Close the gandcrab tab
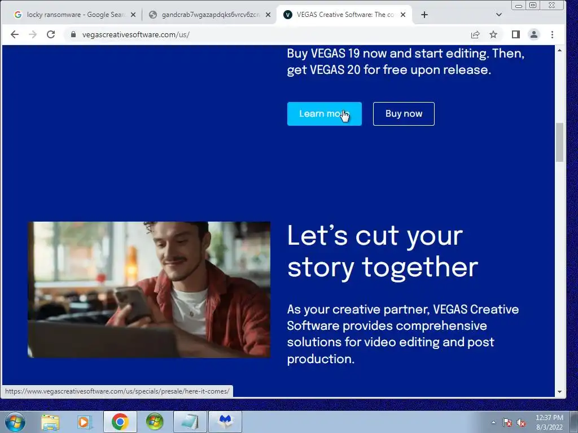 268,15
